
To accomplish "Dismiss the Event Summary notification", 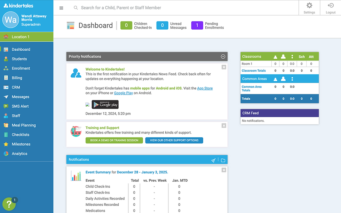I will pyautogui.click(x=224, y=170).
